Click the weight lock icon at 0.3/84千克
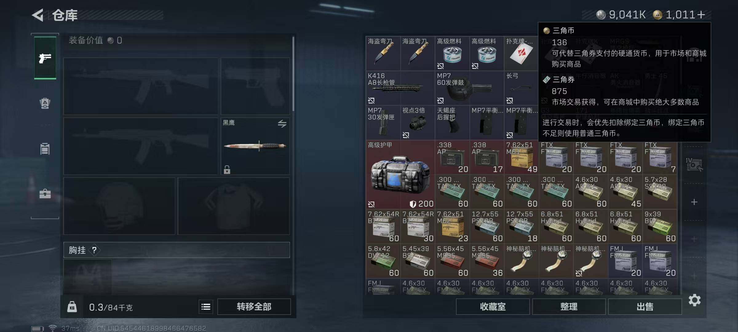The width and height of the screenshot is (738, 332). click(72, 307)
